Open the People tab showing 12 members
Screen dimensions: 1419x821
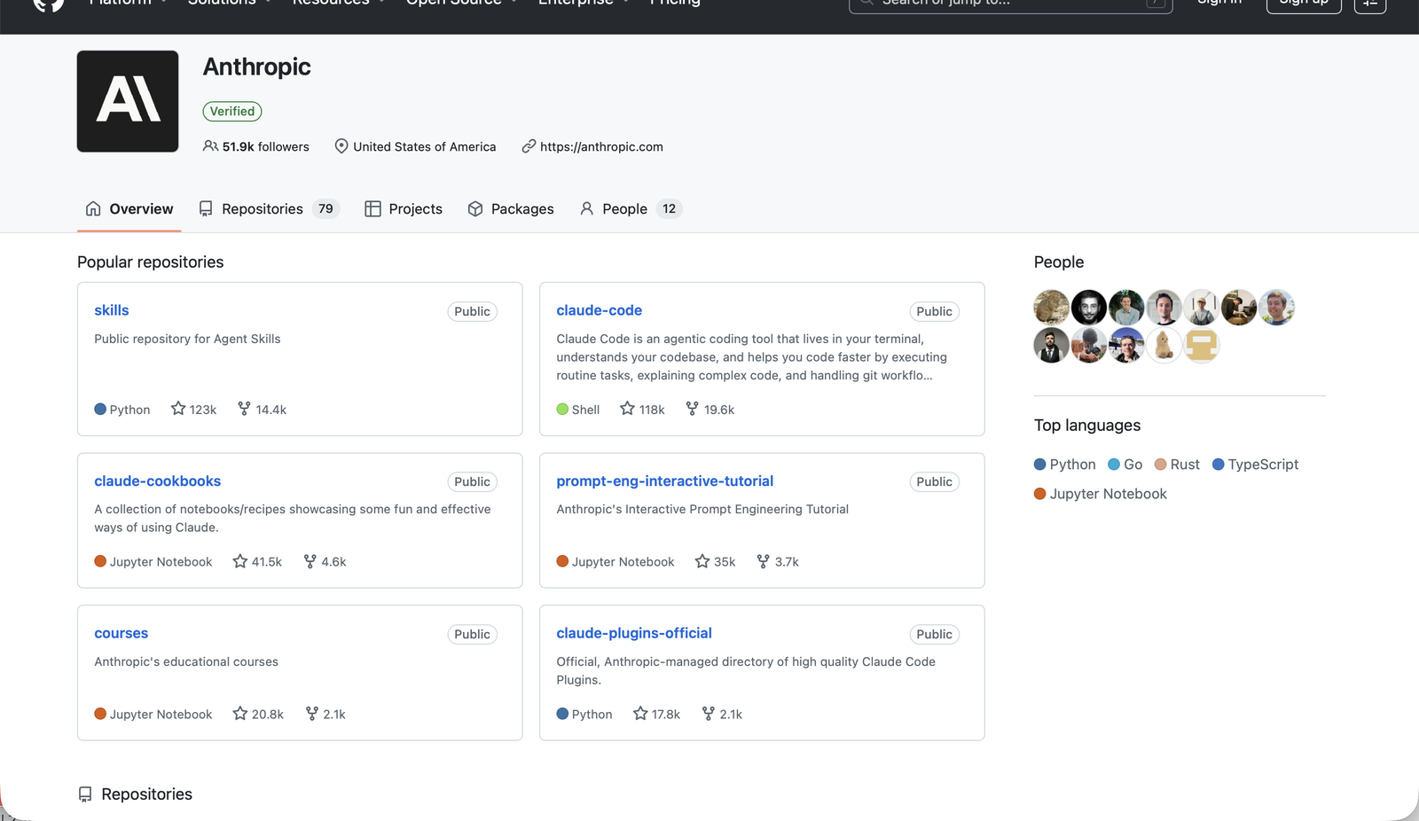click(x=625, y=208)
